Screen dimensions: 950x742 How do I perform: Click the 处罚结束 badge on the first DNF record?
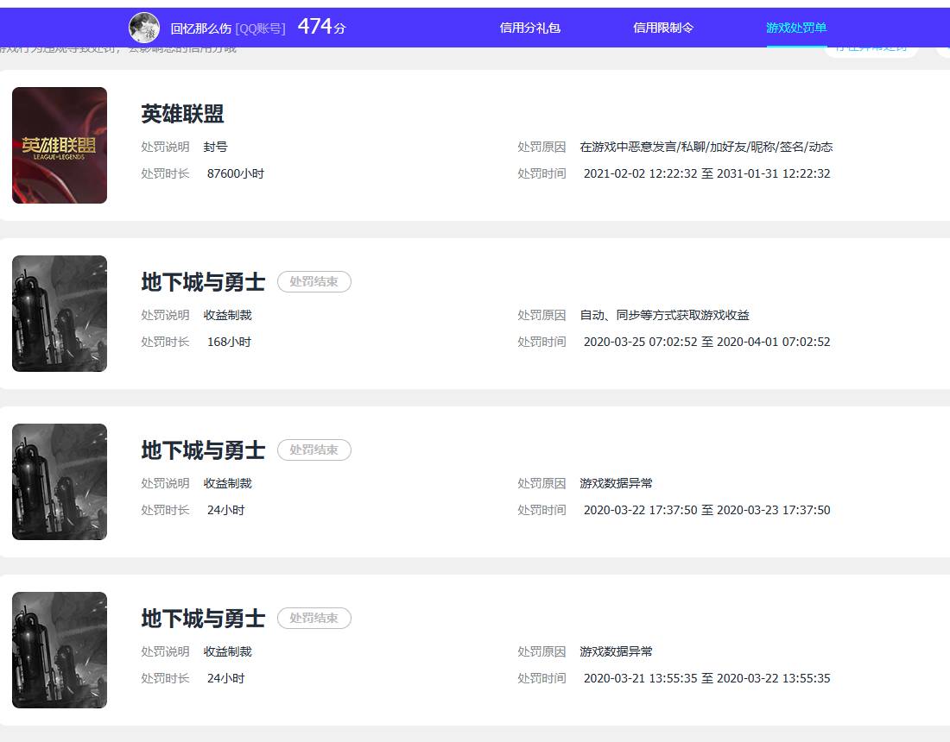tap(313, 281)
